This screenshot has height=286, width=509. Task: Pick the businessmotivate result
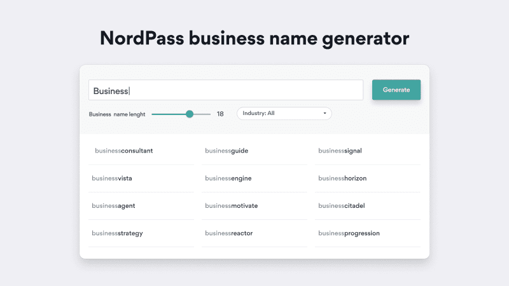pos(231,206)
